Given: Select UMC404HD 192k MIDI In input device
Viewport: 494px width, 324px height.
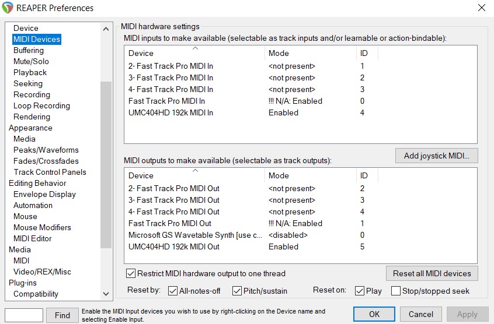Looking at the screenshot, I should 171,112.
